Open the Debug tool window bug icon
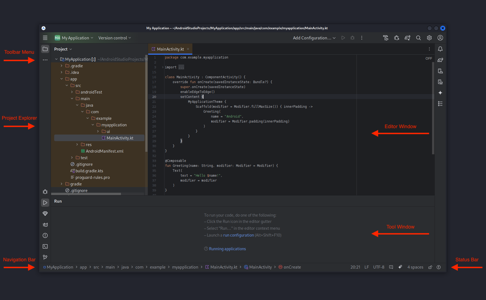The height and width of the screenshot is (300, 486). point(45,192)
